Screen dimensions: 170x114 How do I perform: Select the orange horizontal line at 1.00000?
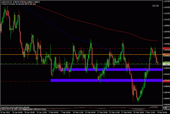(81, 54)
